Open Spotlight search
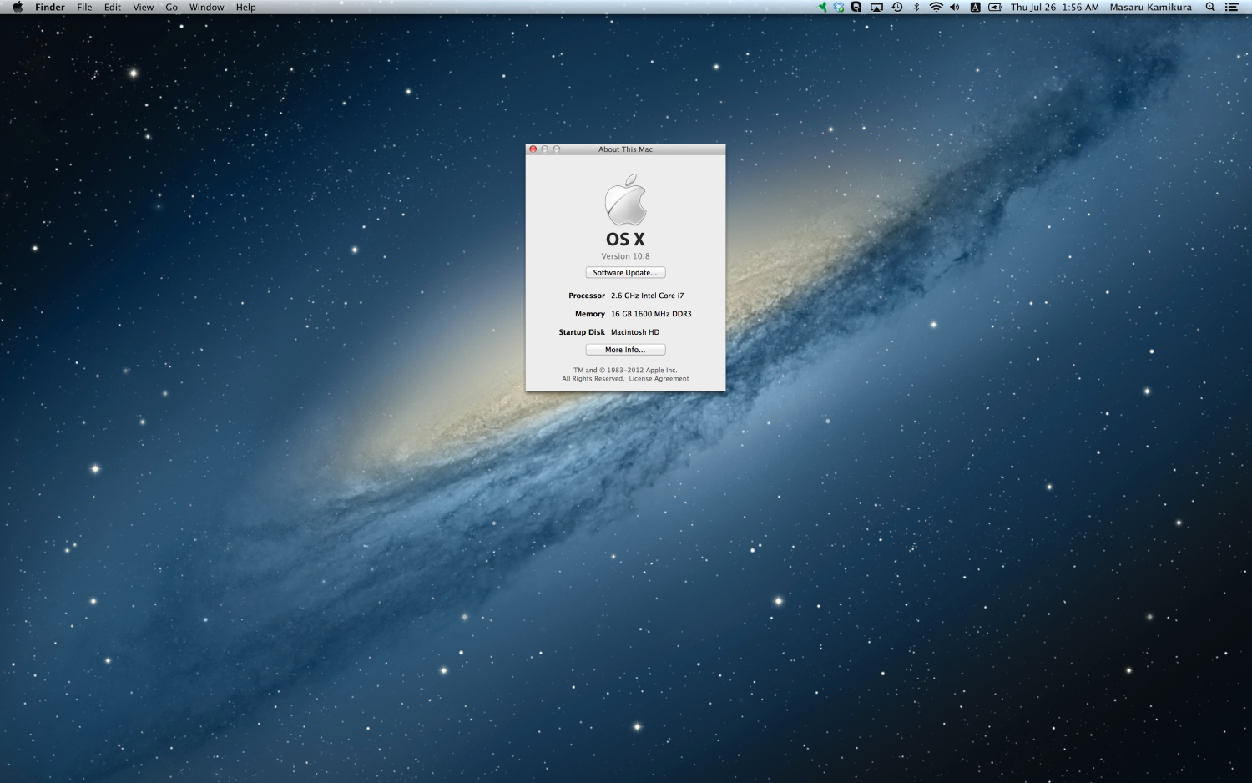The height and width of the screenshot is (783, 1252). pyautogui.click(x=1209, y=7)
